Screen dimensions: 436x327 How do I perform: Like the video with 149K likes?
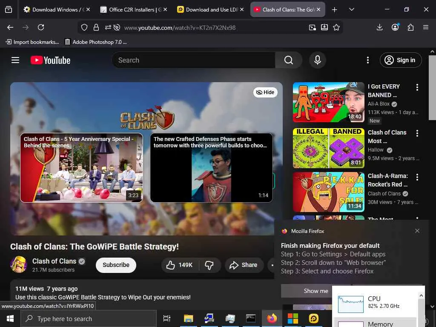click(180, 265)
